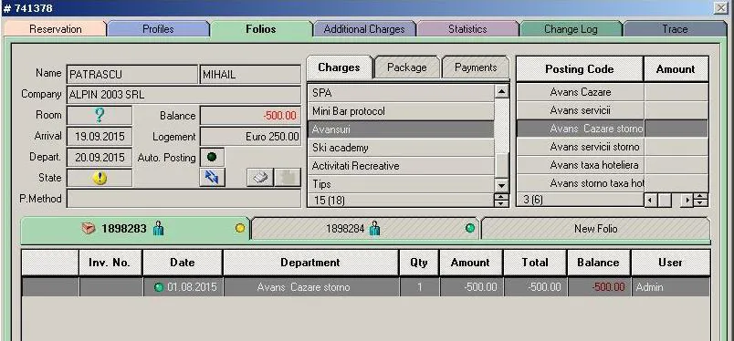Click the blue arrows transfer icon button

click(212, 178)
